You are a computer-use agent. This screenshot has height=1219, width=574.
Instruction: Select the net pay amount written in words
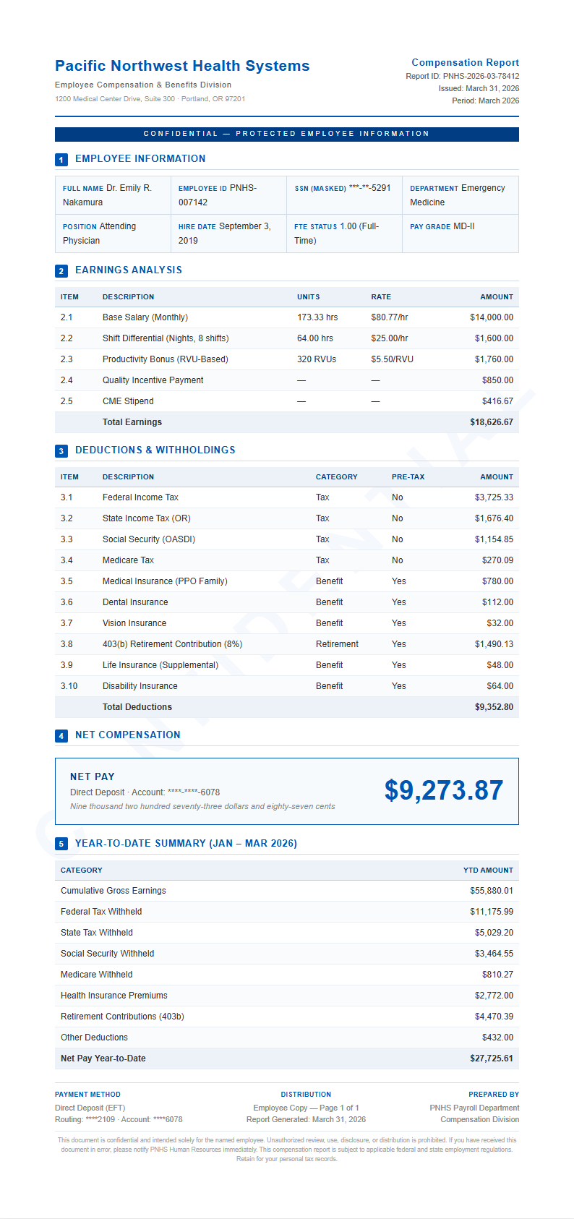coord(202,806)
